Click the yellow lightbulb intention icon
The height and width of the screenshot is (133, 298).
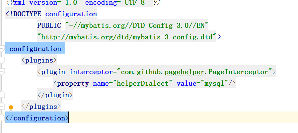click(x=11, y=108)
